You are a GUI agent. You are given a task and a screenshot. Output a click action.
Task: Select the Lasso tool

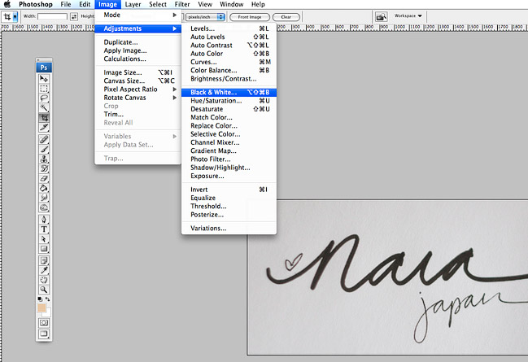(44, 98)
